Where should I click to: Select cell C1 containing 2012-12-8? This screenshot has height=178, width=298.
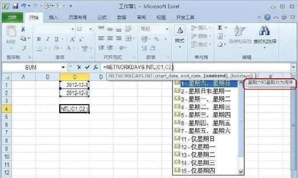(74, 85)
